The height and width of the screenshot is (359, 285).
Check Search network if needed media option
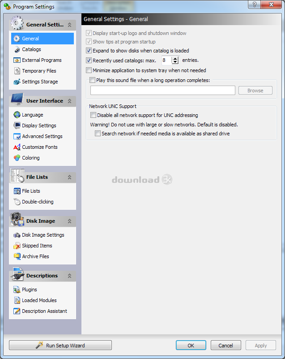tap(98, 133)
